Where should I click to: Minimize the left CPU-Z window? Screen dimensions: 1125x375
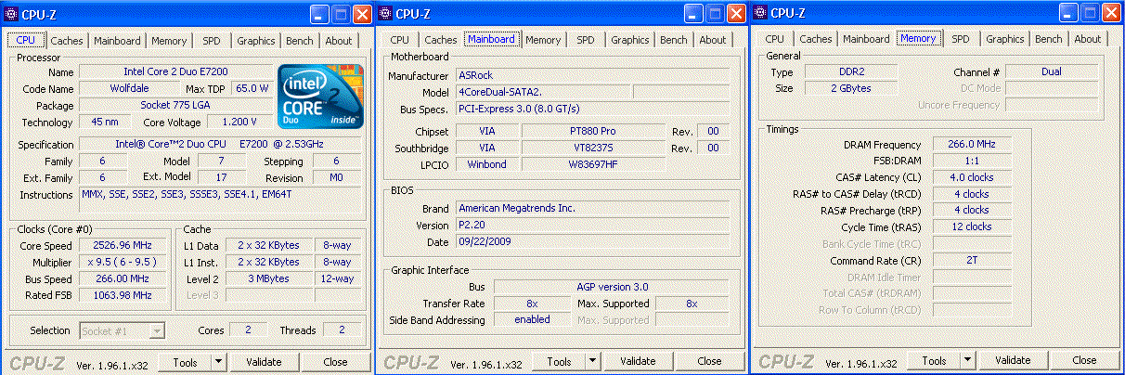click(319, 13)
